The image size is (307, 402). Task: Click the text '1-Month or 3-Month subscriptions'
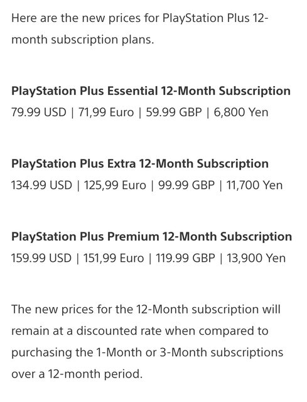pos(190,352)
